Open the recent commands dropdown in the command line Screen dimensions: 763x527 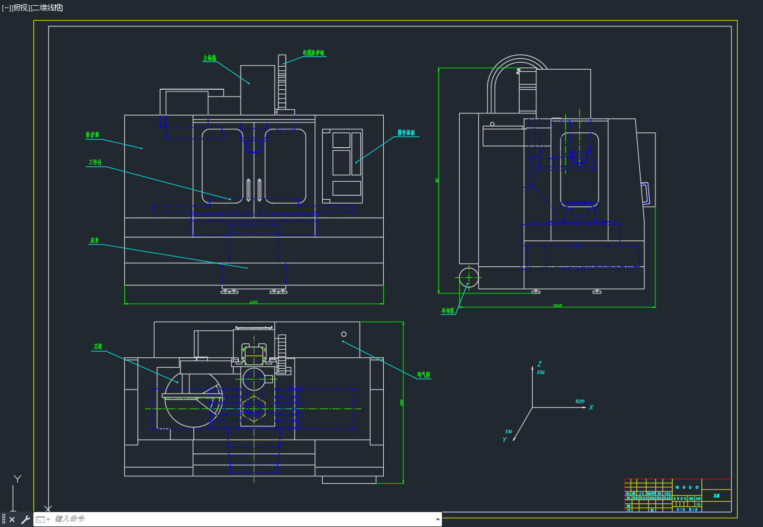(x=43, y=520)
